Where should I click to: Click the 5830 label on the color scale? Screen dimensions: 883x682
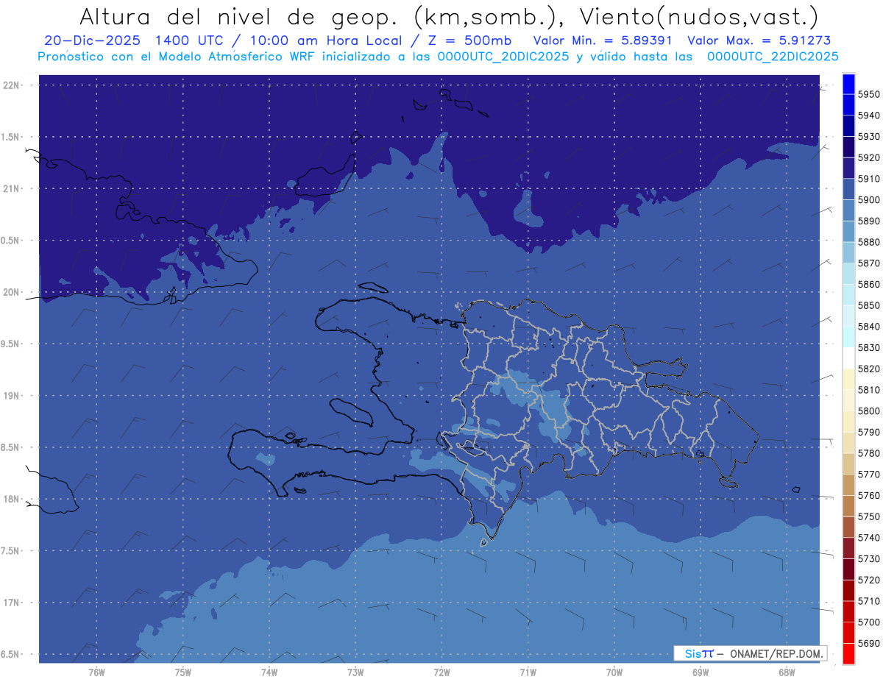point(868,347)
